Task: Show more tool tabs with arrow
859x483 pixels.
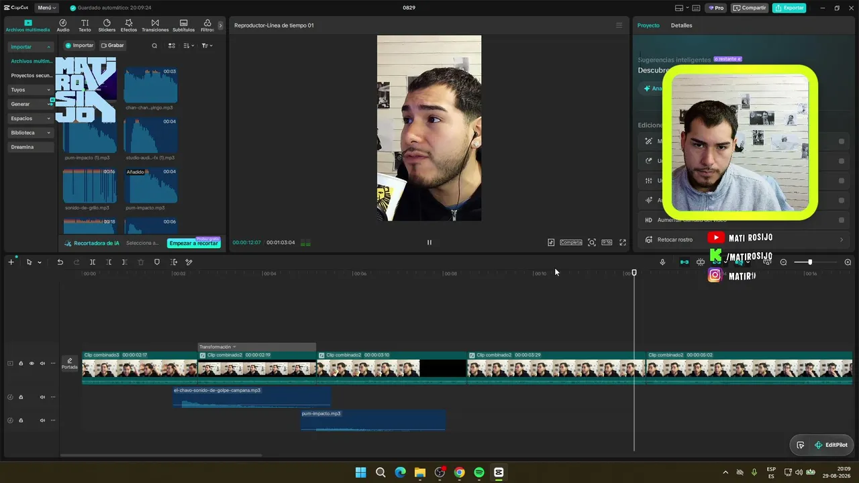Action: pyautogui.click(x=220, y=25)
